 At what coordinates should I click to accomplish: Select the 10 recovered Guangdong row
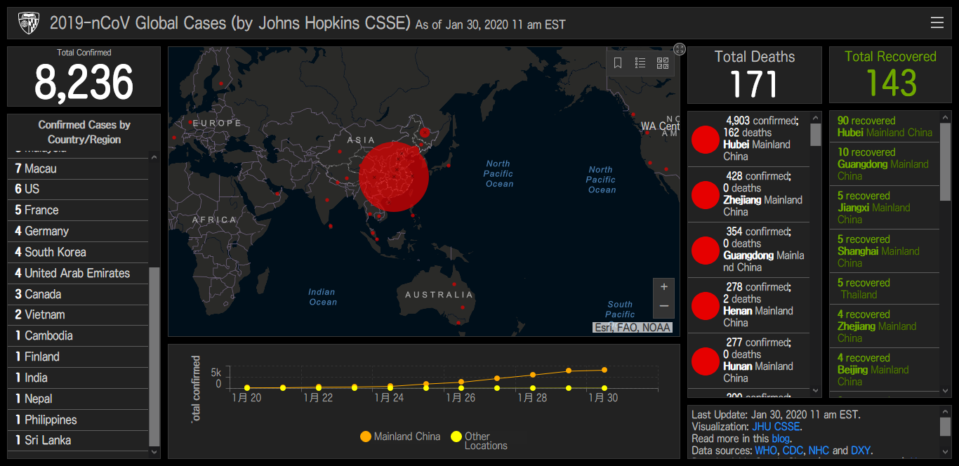[x=885, y=164]
